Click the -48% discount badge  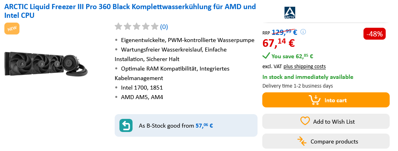(x=375, y=34)
